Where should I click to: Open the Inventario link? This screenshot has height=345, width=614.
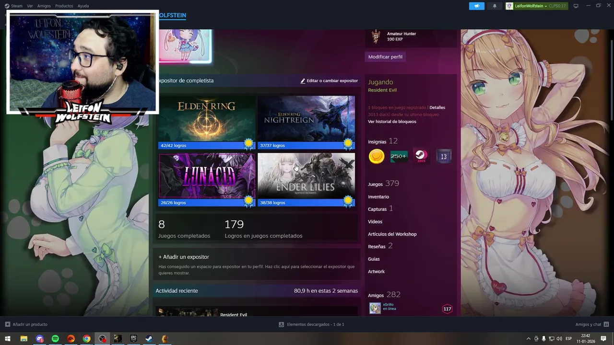pos(378,197)
